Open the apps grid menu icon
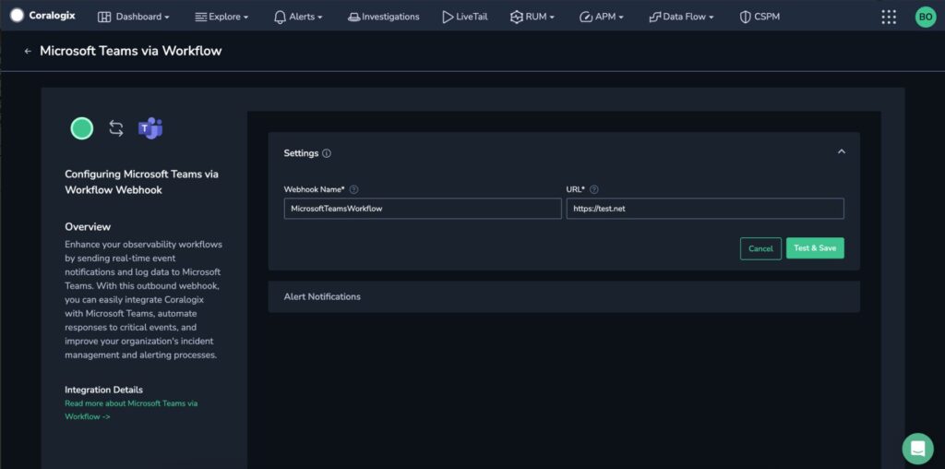Image resolution: width=945 pixels, height=469 pixels. coord(889,17)
